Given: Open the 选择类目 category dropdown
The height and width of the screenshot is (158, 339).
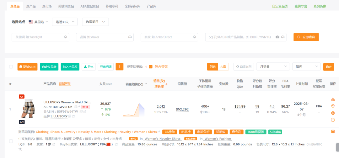Looking at the screenshot, I should pyautogui.click(x=95, y=22).
